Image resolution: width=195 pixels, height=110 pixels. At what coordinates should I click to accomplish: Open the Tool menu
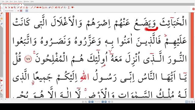[x=11, y=2]
